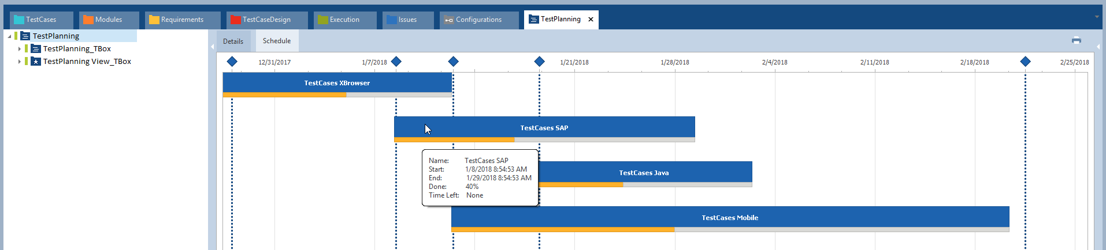
Task: Click the TestPlanning View_TBox star folder icon
Action: [x=36, y=62]
